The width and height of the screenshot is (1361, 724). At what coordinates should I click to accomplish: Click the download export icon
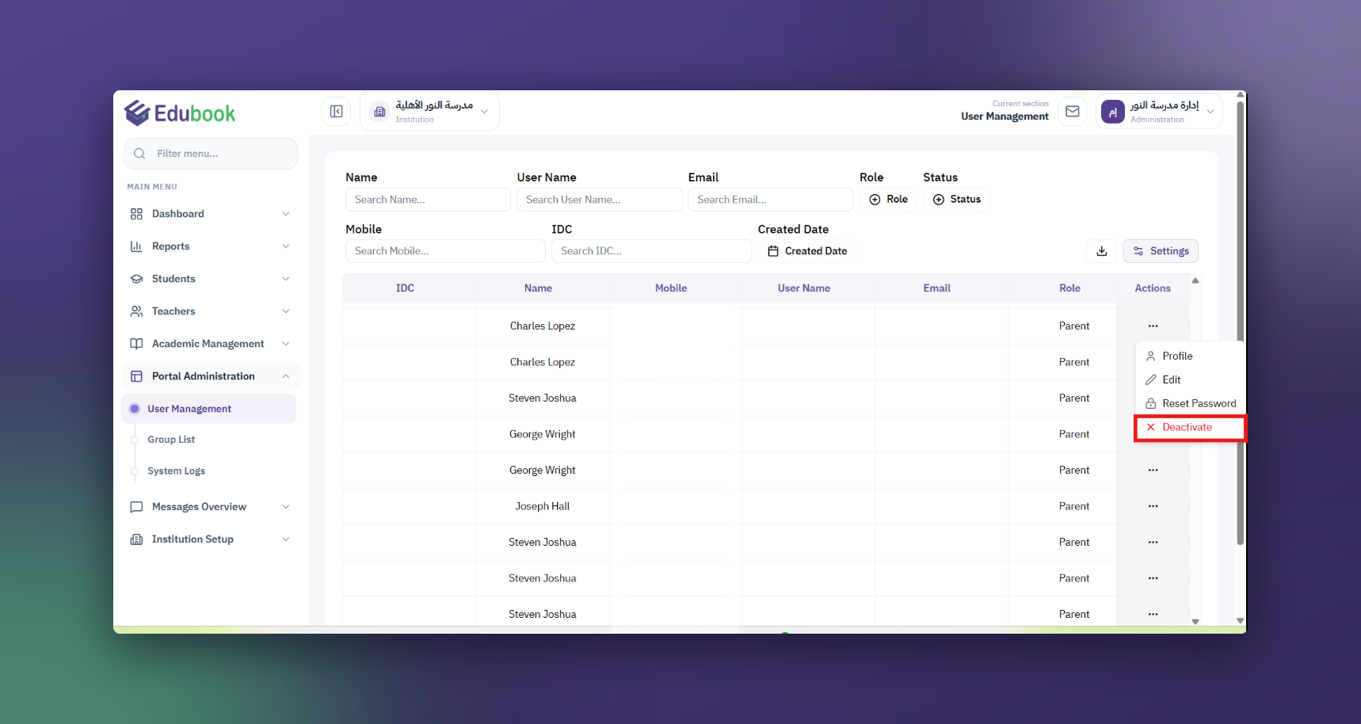[1102, 251]
